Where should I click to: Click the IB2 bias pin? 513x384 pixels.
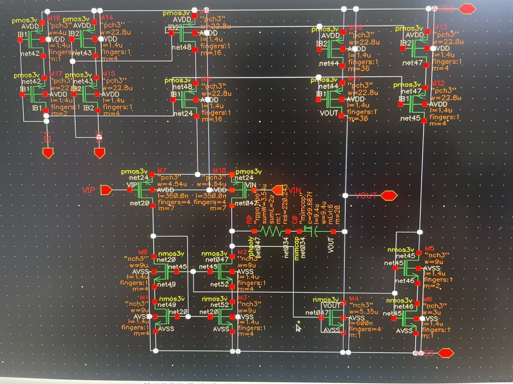pos(99,153)
